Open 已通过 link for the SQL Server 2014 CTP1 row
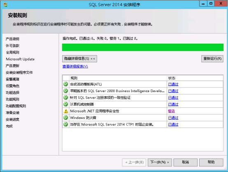 [x=173, y=124]
